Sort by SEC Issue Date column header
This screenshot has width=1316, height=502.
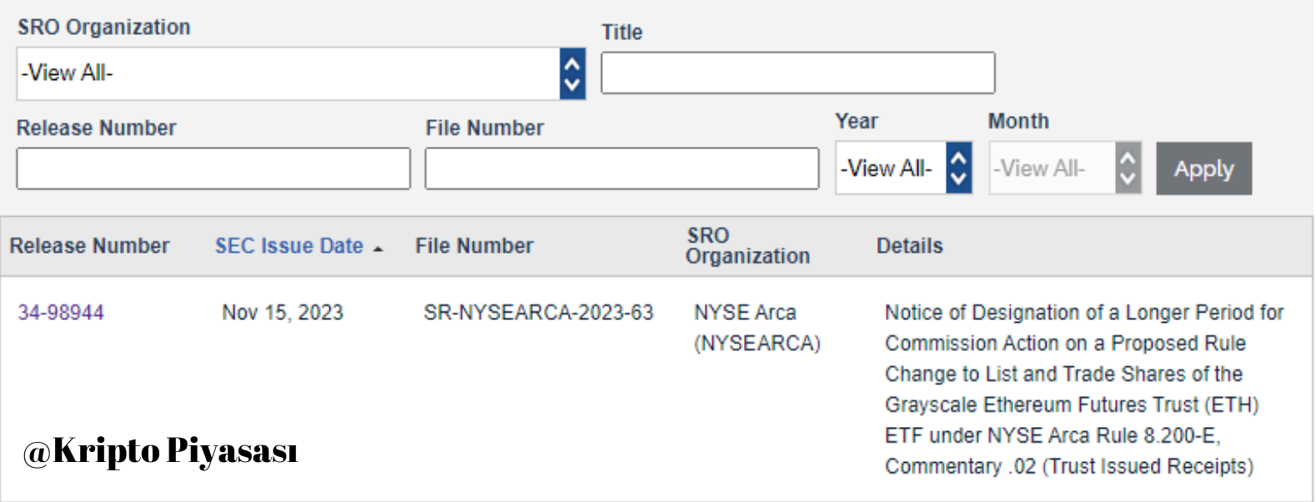(x=289, y=246)
